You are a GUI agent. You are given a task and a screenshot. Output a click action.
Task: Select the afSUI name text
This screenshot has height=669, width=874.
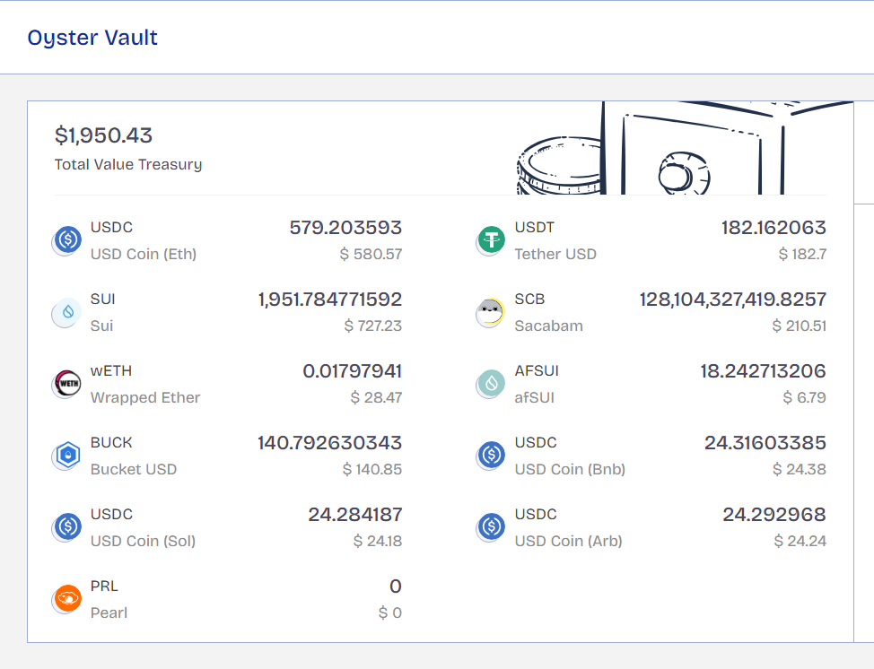tap(534, 398)
